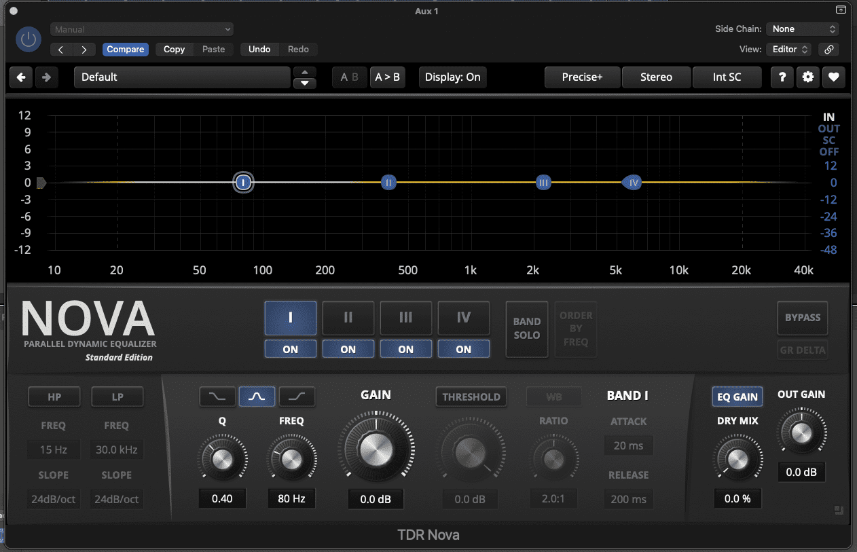
Task: Toggle band IV ON button
Action: coord(463,349)
